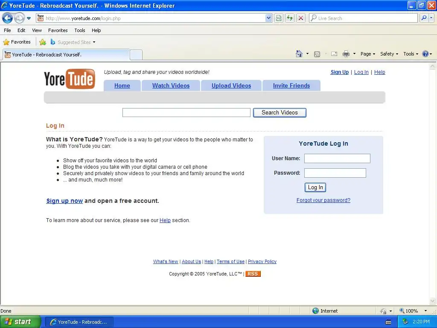The image size is (437, 328).
Task: Open the Favorites star button
Action: click(17, 42)
